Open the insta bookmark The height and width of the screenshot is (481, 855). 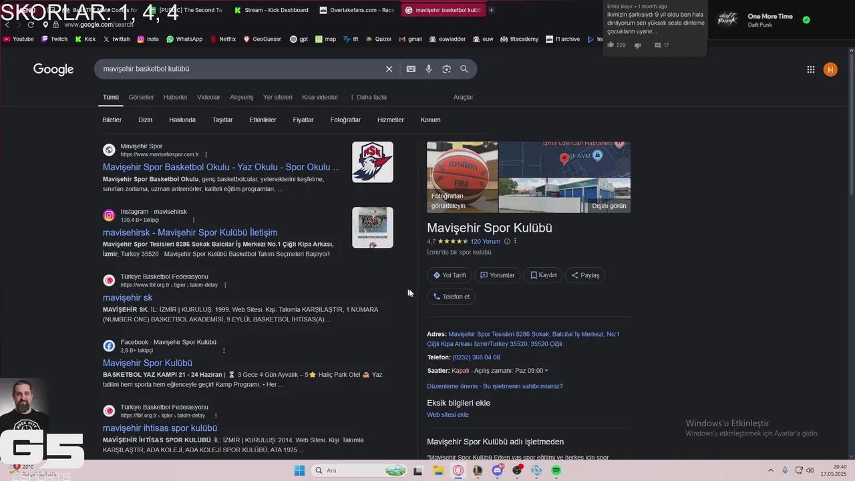(x=148, y=39)
